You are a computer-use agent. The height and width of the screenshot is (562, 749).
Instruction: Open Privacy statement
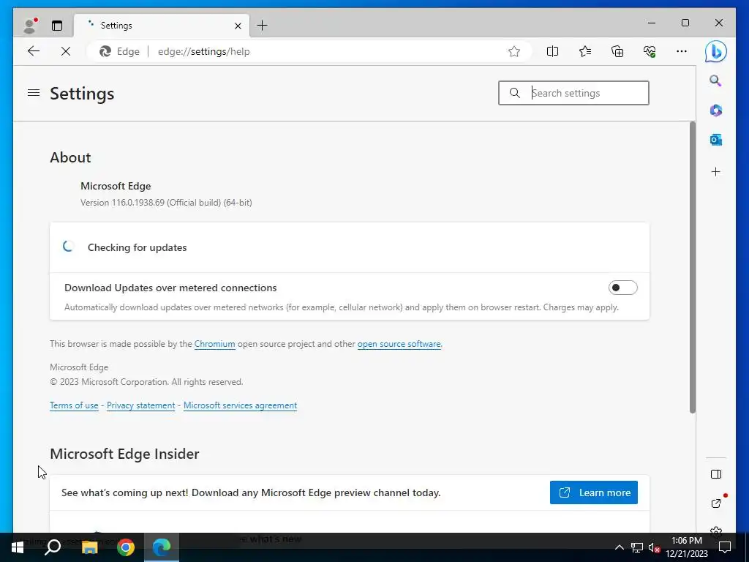(x=141, y=405)
